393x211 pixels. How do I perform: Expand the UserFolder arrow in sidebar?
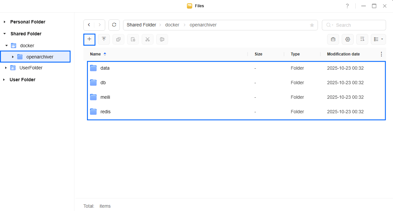pyautogui.click(x=6, y=68)
